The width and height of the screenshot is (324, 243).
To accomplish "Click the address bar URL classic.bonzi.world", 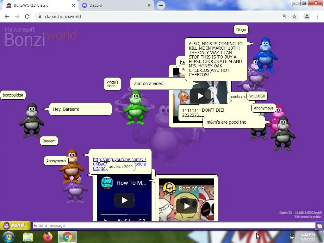I will coord(63,16).
